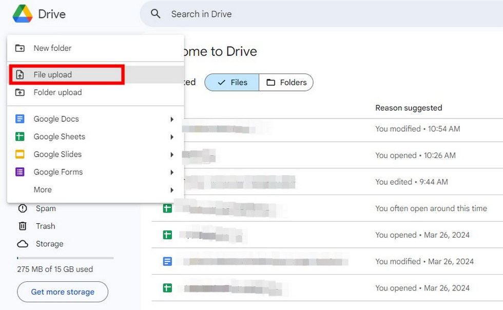The image size is (503, 310).
Task: Click 'You edited • 9:44 AM' text
Action: pos(412,182)
